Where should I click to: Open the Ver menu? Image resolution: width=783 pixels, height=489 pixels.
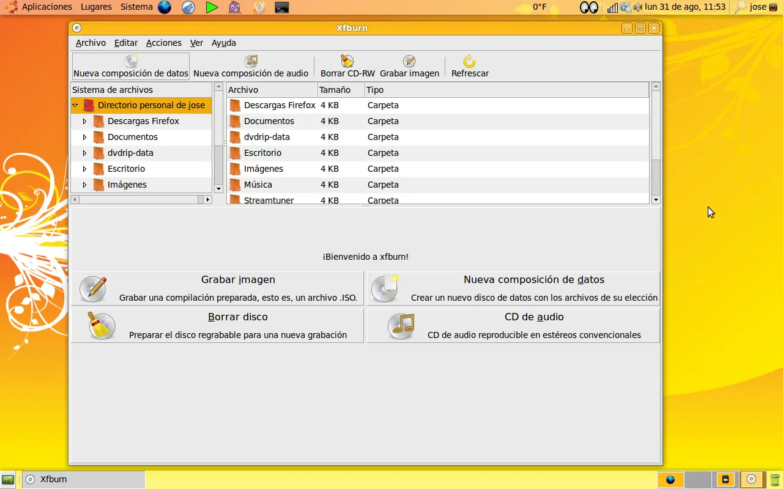196,43
